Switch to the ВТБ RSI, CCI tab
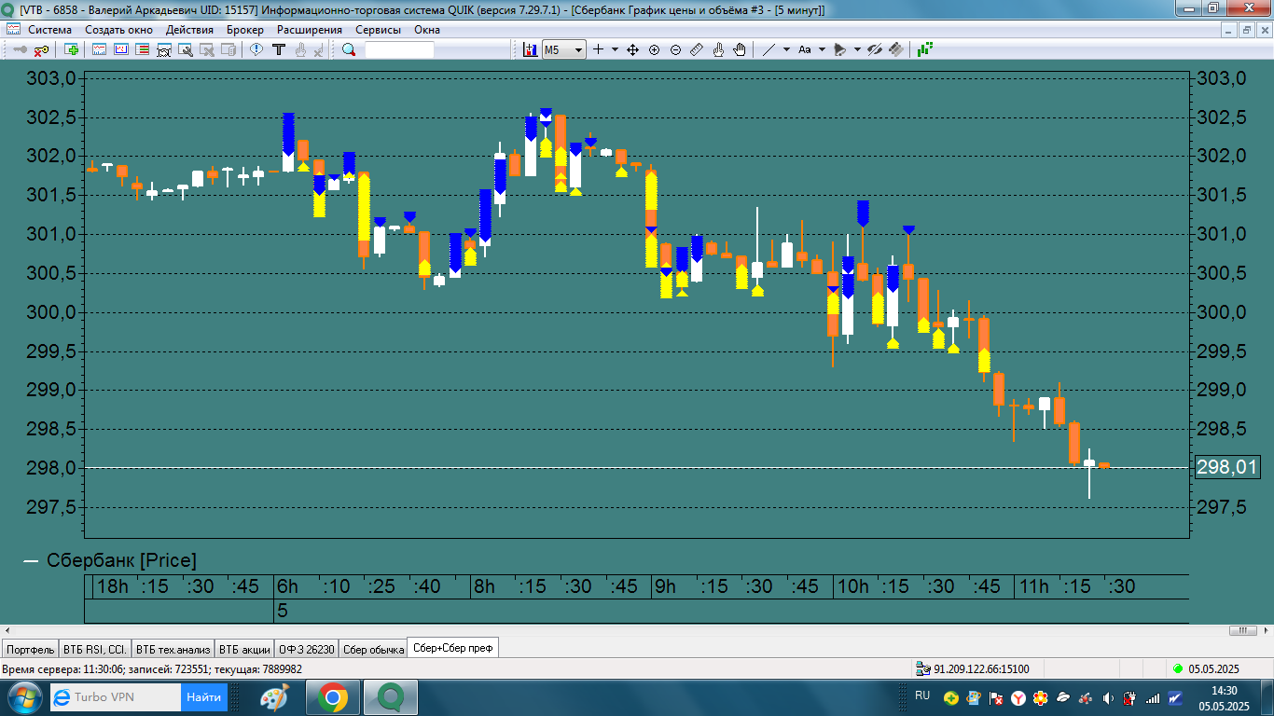The image size is (1274, 716). pos(94,649)
